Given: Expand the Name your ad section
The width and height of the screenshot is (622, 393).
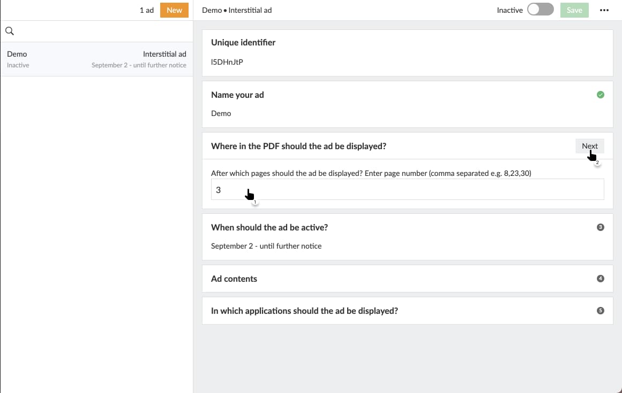Looking at the screenshot, I should pyautogui.click(x=237, y=95).
